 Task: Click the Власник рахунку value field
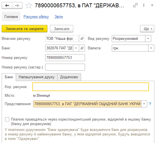pyautogui.click(x=59, y=39)
